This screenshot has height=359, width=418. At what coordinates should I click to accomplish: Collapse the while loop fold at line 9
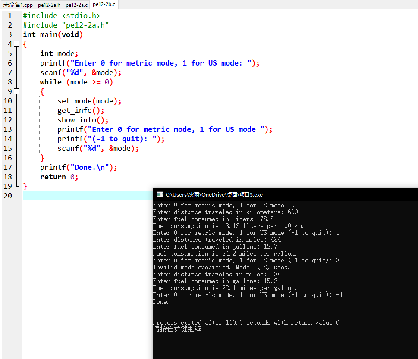click(17, 91)
